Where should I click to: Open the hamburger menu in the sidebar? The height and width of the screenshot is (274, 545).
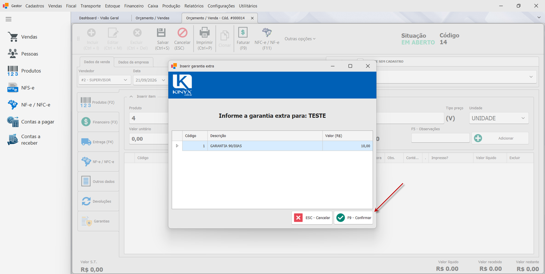pyautogui.click(x=9, y=19)
